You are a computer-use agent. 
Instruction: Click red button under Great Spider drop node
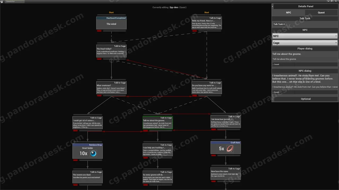(x=75, y=160)
